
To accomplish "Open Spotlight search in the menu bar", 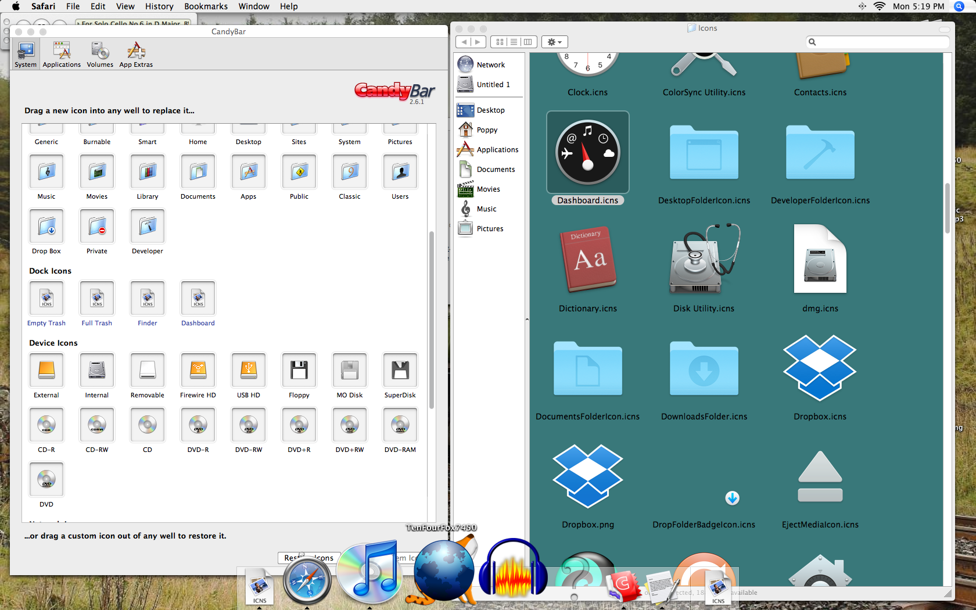I will [x=959, y=6].
